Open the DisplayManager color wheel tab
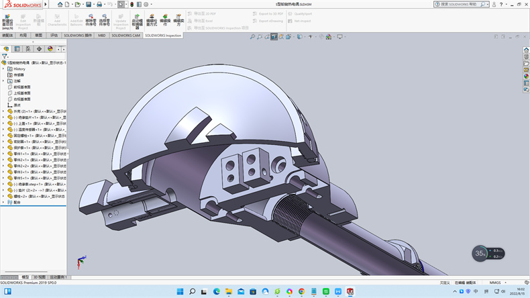Screen dimensions: 530x298 pos(50,48)
